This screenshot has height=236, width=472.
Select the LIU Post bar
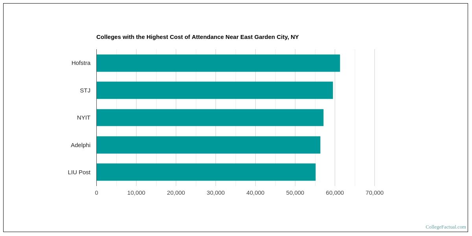tap(206, 172)
